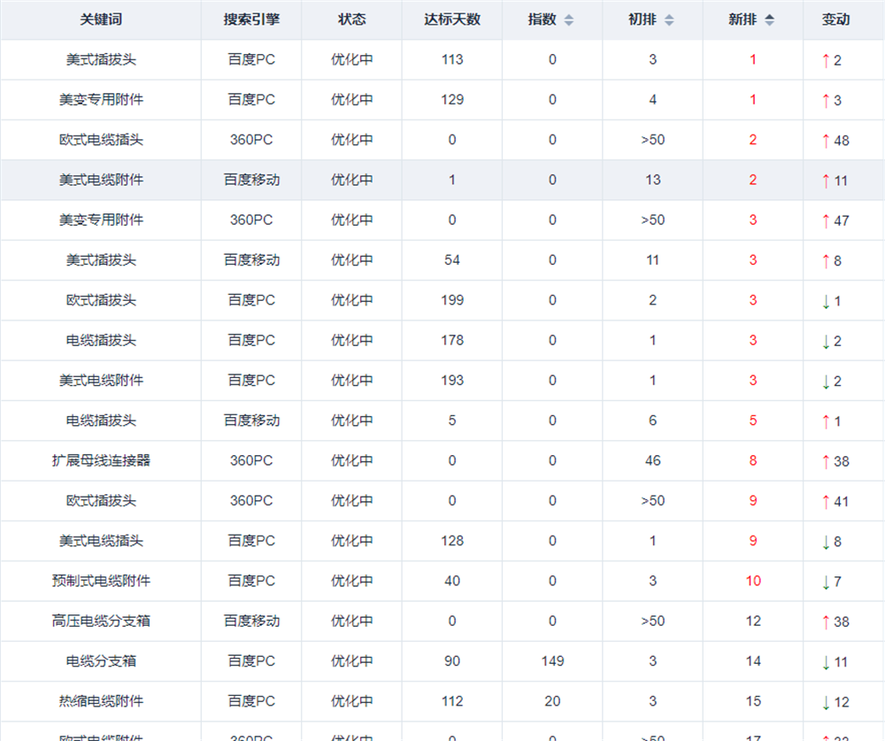Image resolution: width=885 pixels, height=741 pixels.
Task: Click the red 新排 value 8
Action: pos(753,460)
